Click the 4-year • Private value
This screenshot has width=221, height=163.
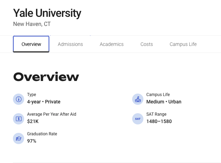pyautogui.click(x=44, y=102)
